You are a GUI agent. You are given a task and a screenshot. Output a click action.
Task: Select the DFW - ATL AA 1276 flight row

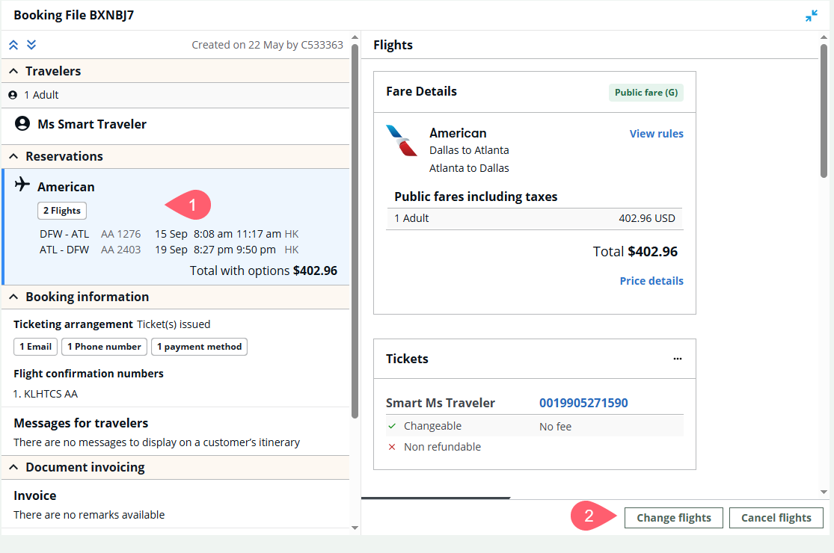(x=169, y=234)
